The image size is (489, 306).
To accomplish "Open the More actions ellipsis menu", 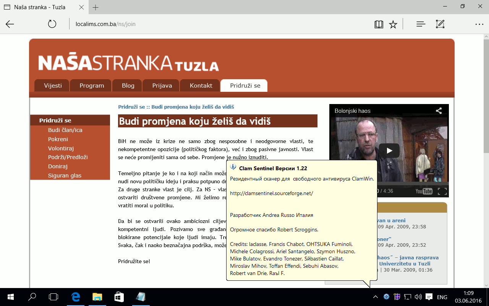I will coord(479,24).
